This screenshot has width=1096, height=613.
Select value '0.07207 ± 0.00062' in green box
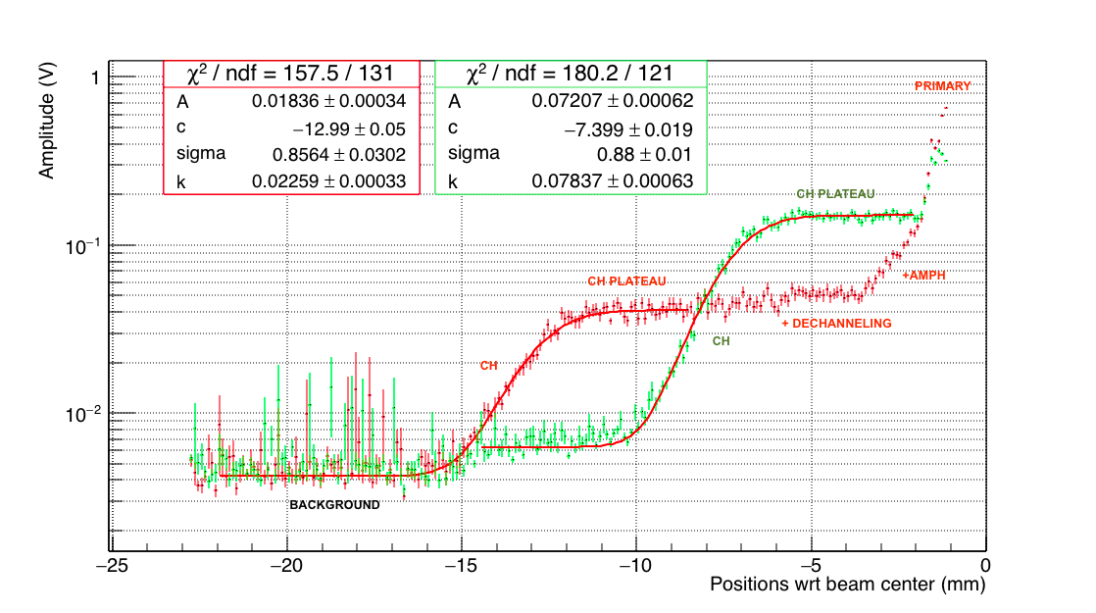coord(613,101)
